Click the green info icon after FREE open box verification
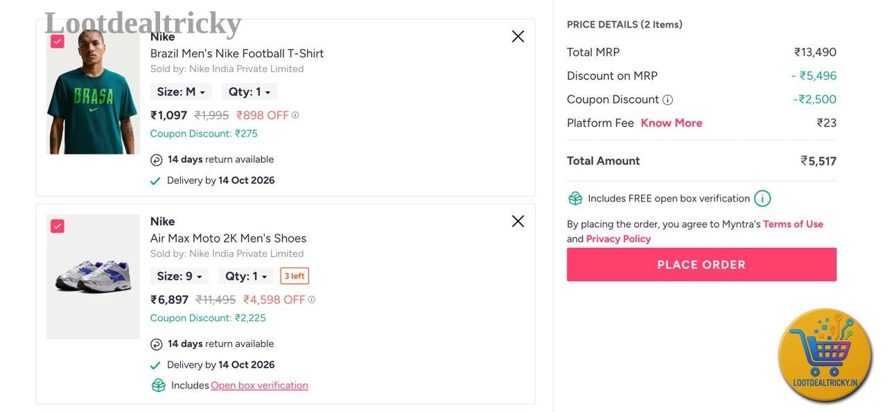This screenshot has width=887, height=412. point(762,199)
